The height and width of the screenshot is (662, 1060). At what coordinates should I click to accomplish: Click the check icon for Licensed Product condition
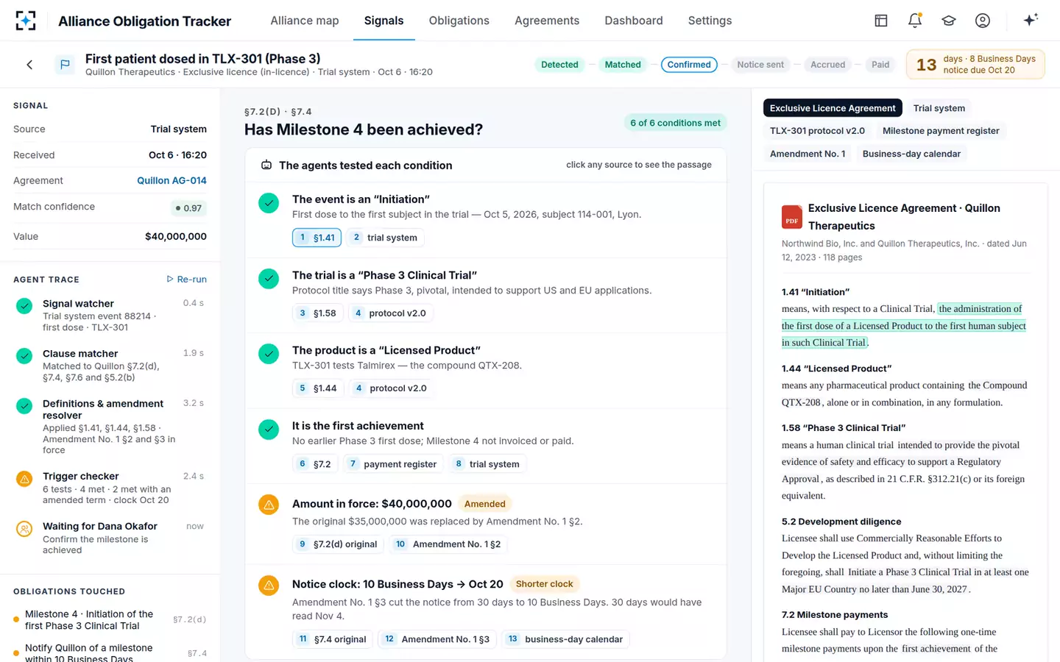[x=269, y=354]
